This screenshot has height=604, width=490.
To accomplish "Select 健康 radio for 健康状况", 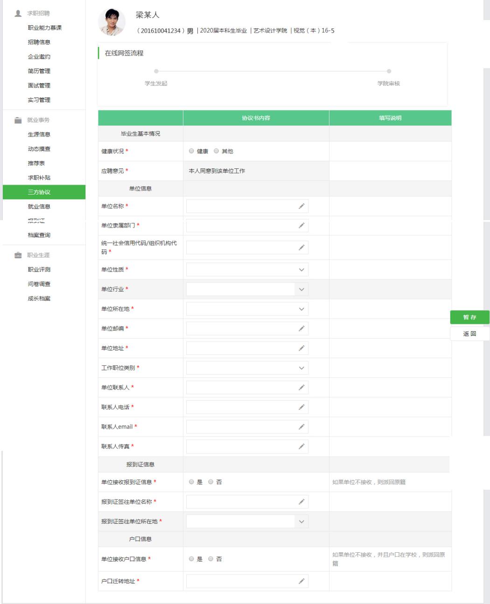I will pos(191,151).
